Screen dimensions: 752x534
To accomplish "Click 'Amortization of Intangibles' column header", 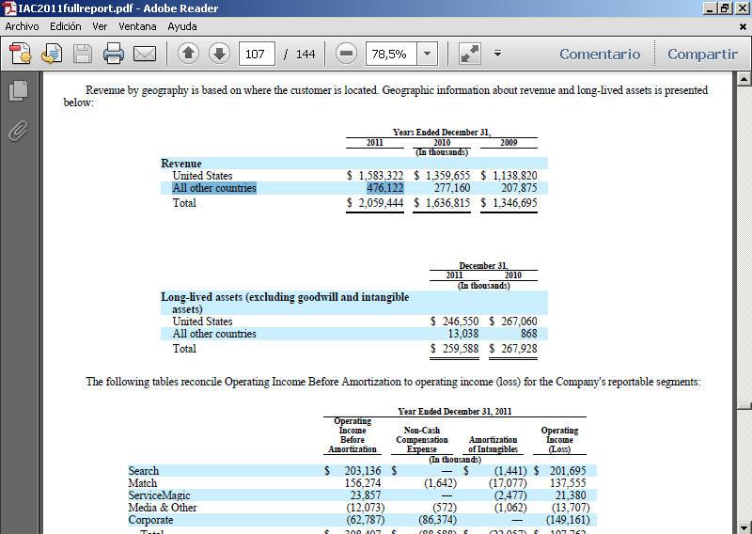I will (493, 445).
